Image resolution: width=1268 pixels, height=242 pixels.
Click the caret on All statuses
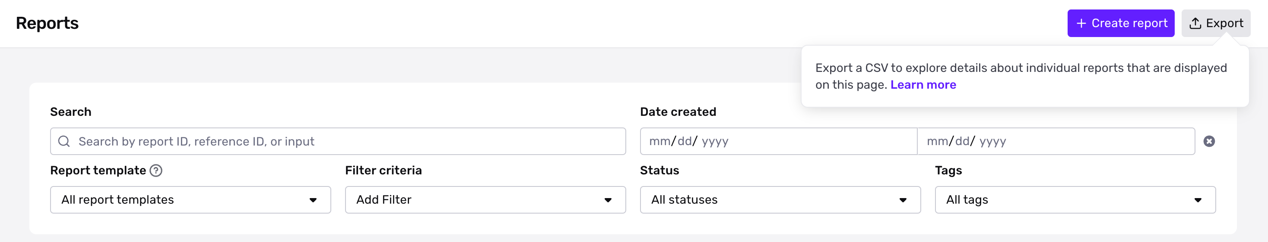point(903,200)
